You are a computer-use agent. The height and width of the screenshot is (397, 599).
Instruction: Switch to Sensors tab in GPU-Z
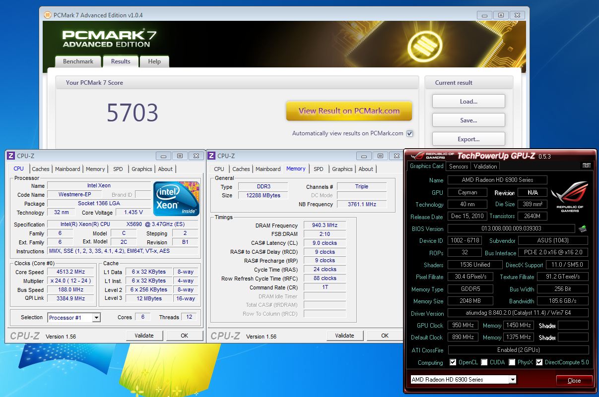tap(459, 167)
